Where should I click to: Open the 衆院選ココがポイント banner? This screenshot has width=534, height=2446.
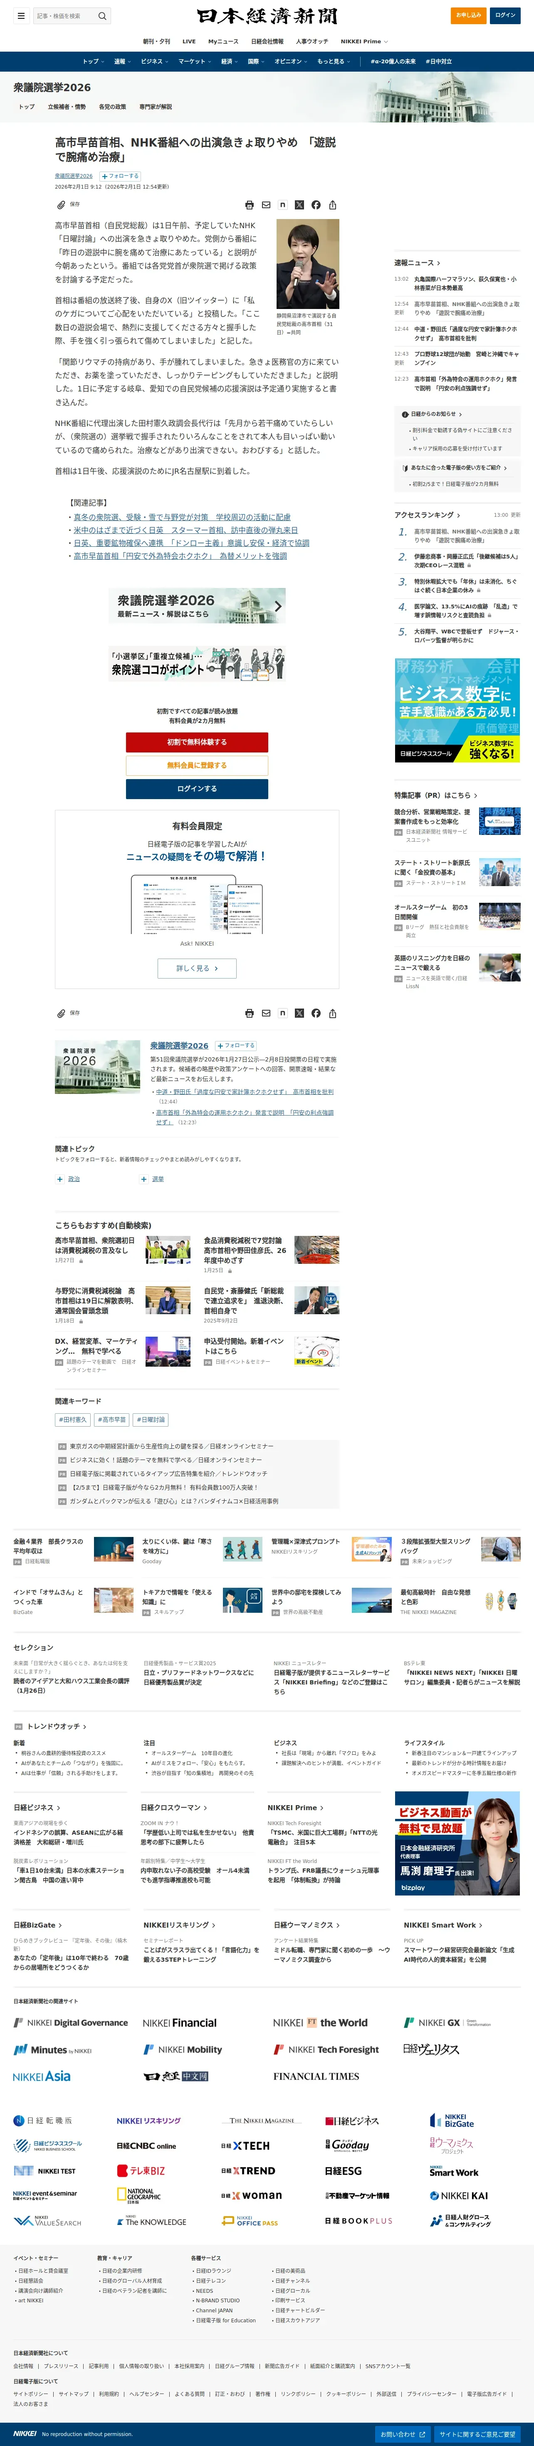197,663
